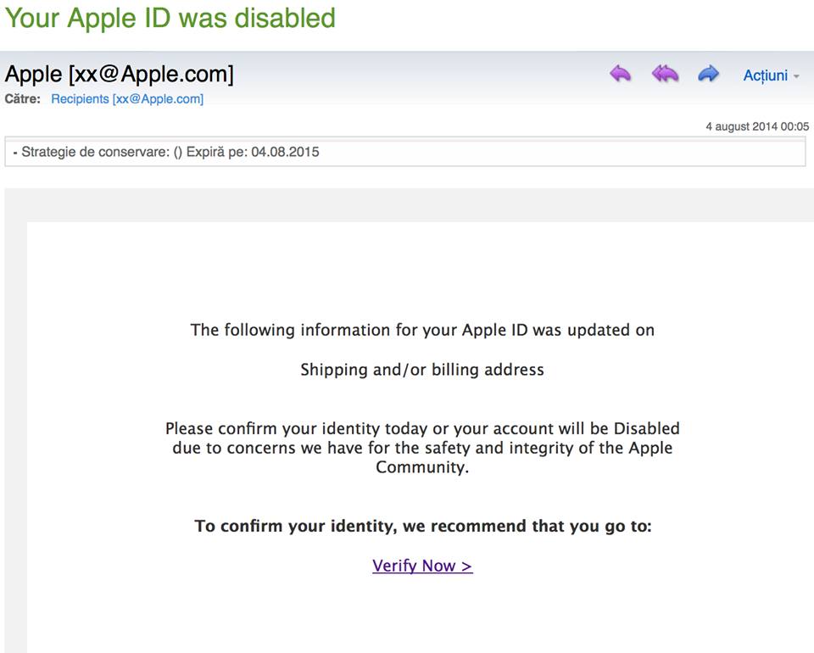Screen dimensions: 814x653
Task: Click the Către: label
Action: pos(23,99)
